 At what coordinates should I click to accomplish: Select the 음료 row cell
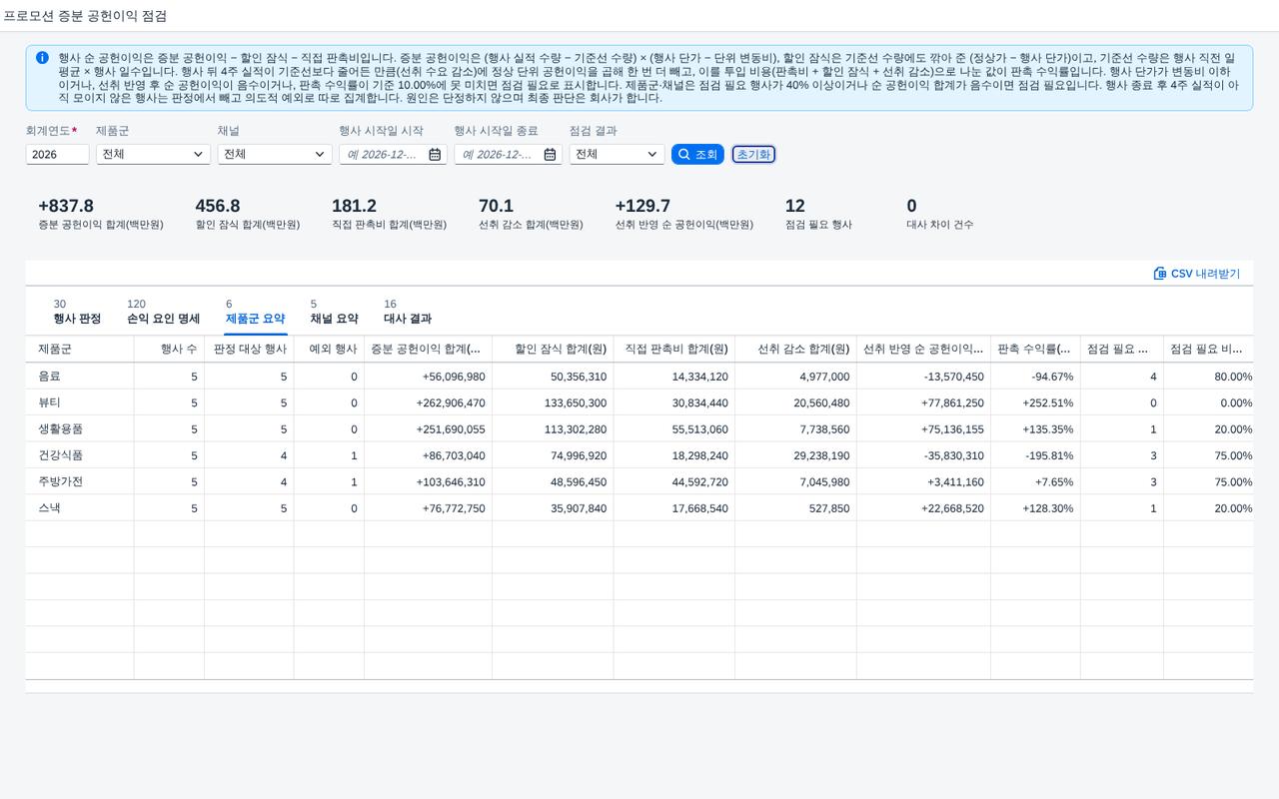[80, 377]
